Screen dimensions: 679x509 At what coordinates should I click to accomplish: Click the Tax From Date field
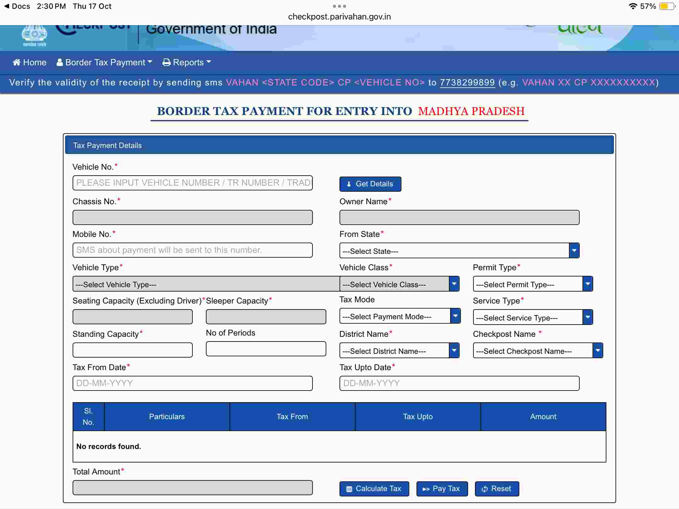(x=192, y=383)
